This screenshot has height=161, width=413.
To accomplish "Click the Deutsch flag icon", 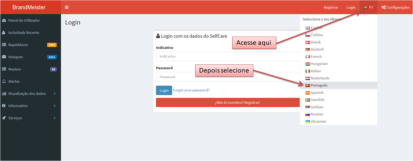I will (308, 49).
